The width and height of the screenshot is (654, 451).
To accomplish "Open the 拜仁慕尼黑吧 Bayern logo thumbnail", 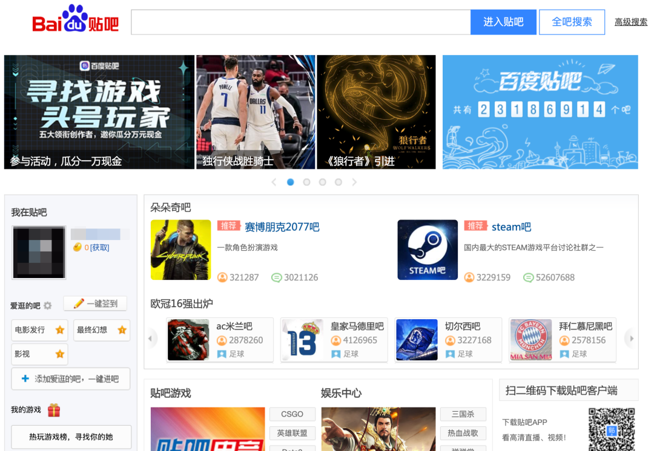I will point(531,340).
